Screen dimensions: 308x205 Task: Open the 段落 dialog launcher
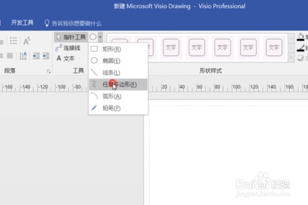49,71
